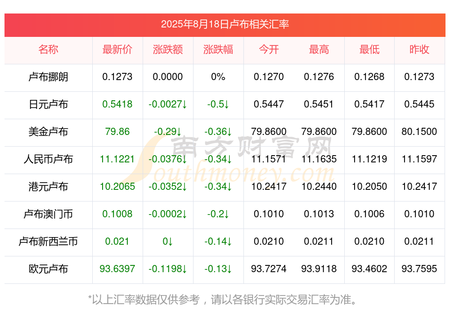
Task: Click change value -0.0002↓
Action: pos(168,214)
